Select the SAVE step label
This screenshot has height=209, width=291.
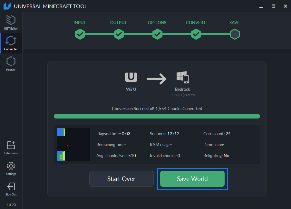[234, 23]
